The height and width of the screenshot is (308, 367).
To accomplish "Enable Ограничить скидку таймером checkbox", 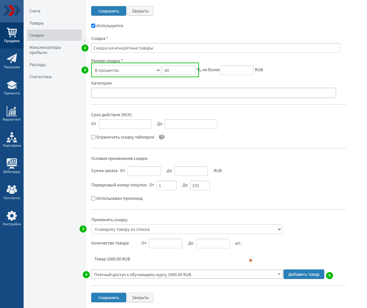I will pyautogui.click(x=93, y=137).
